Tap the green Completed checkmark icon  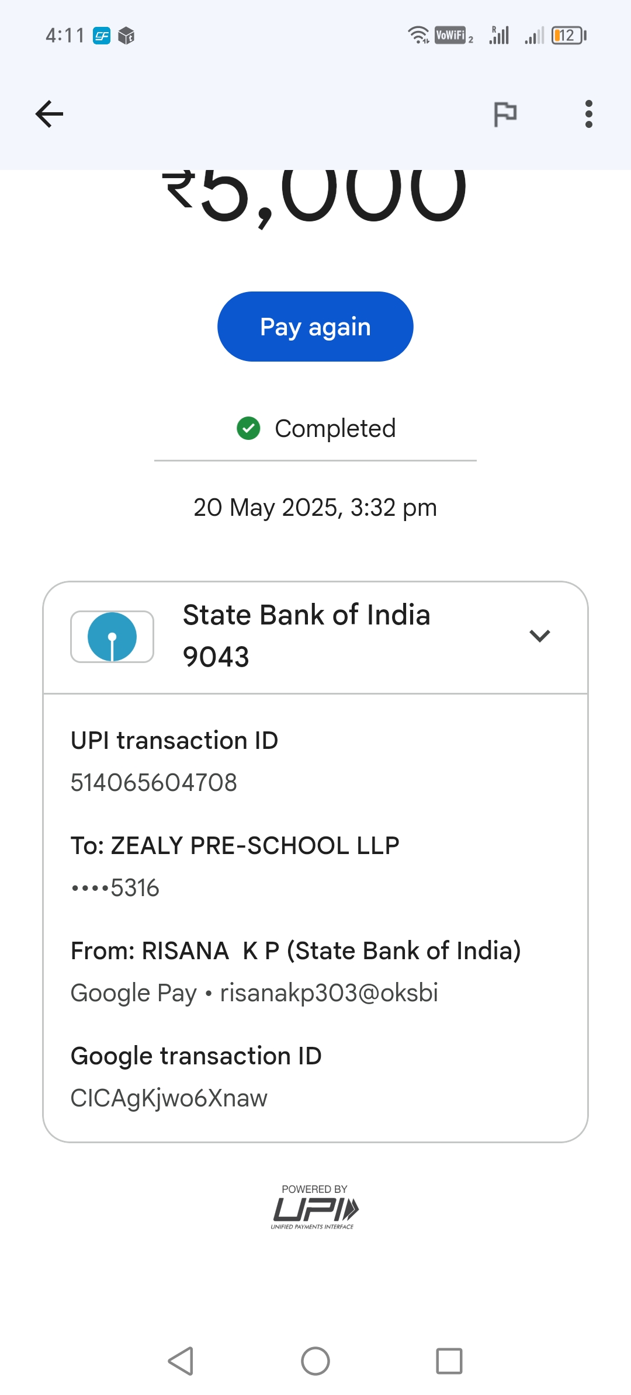(x=248, y=428)
